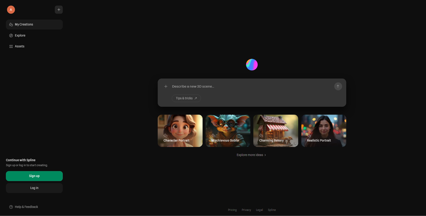Select the Realistic Portrait thumbnail

(x=323, y=131)
